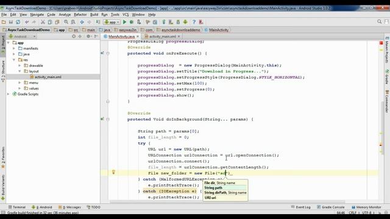Click the Make Project icon
The height and width of the screenshot is (219, 390).
click(98, 22)
